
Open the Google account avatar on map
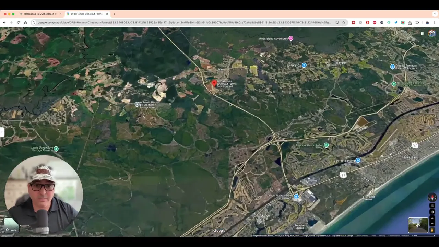[432, 33]
